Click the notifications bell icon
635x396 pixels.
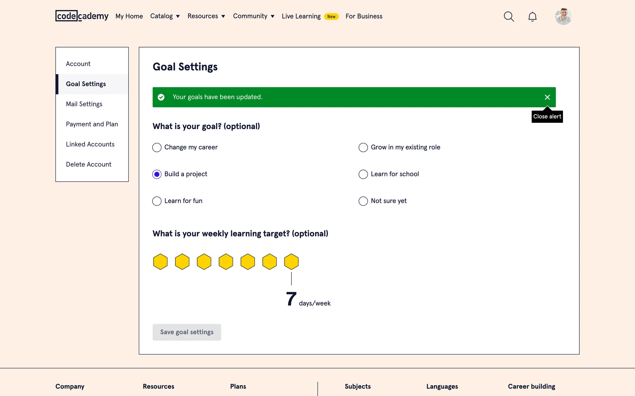point(532,16)
